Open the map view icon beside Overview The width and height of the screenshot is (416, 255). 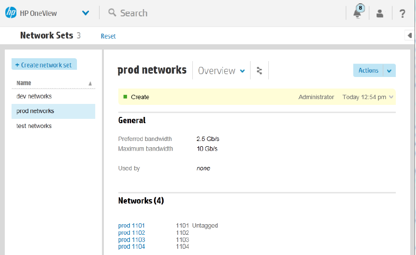click(259, 71)
